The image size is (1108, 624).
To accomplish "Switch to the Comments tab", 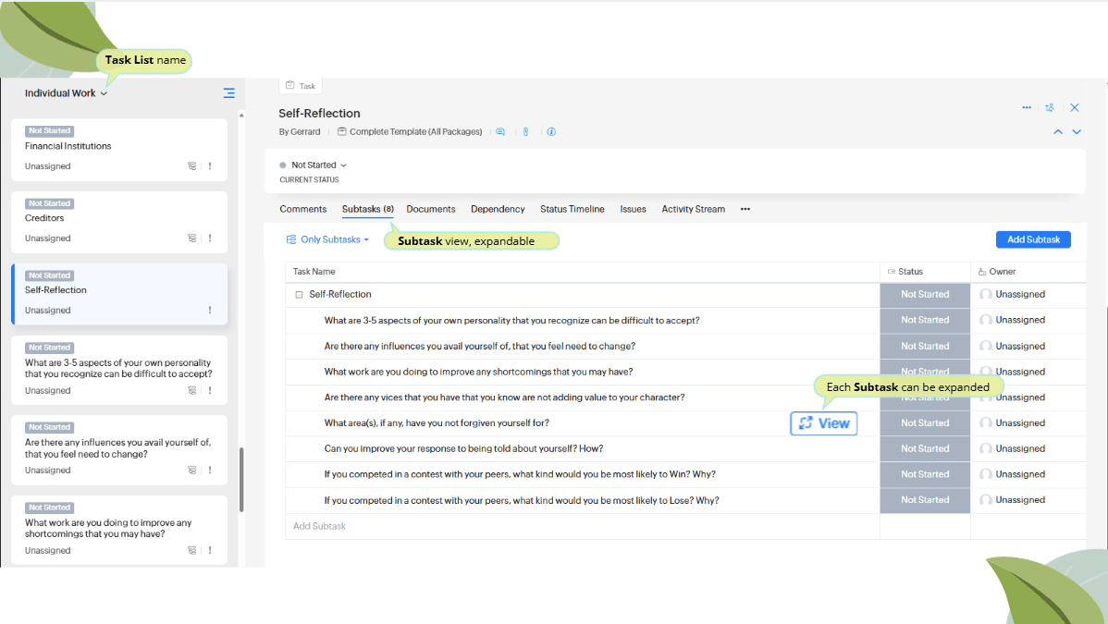I will [302, 209].
